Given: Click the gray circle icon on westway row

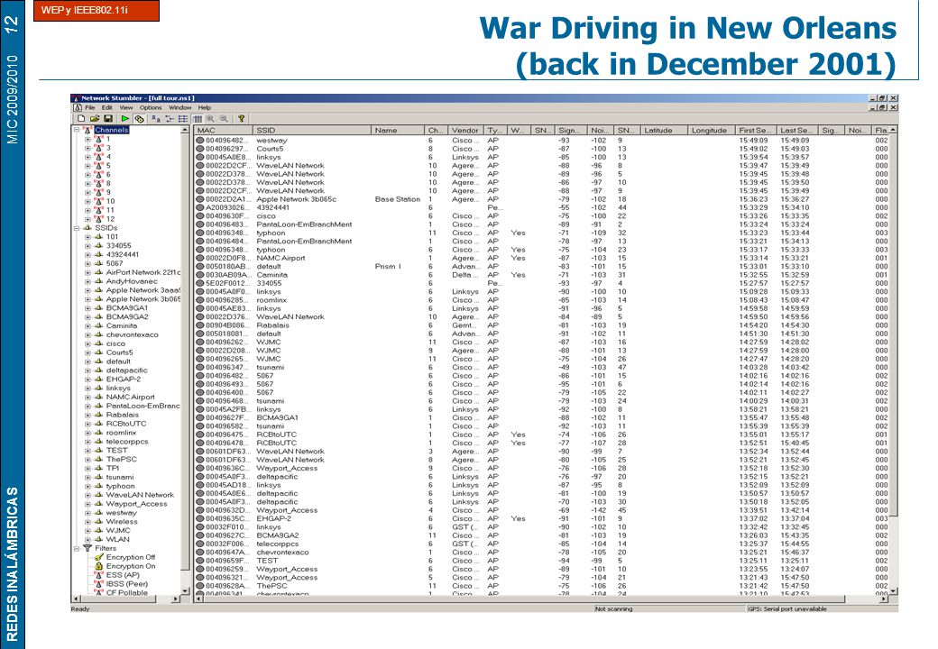Looking at the screenshot, I should point(200,141).
